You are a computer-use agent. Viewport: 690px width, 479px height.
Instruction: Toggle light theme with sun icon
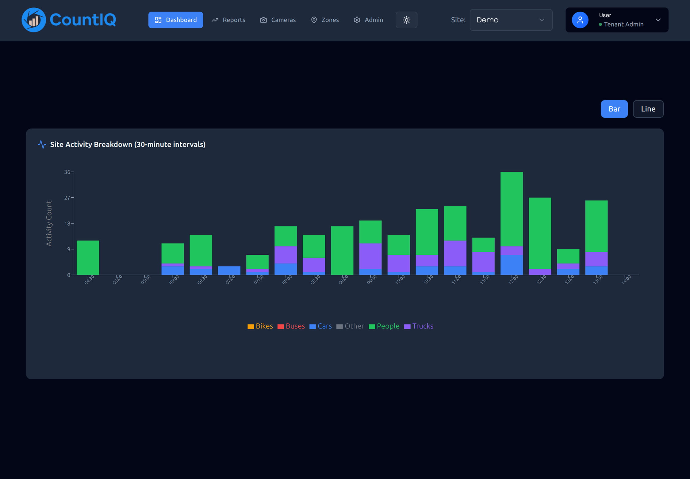pos(406,20)
